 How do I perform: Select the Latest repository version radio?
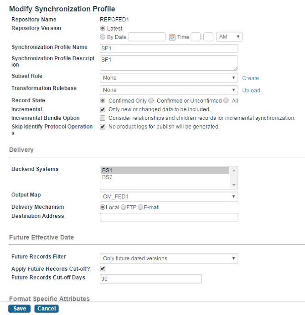pos(103,28)
